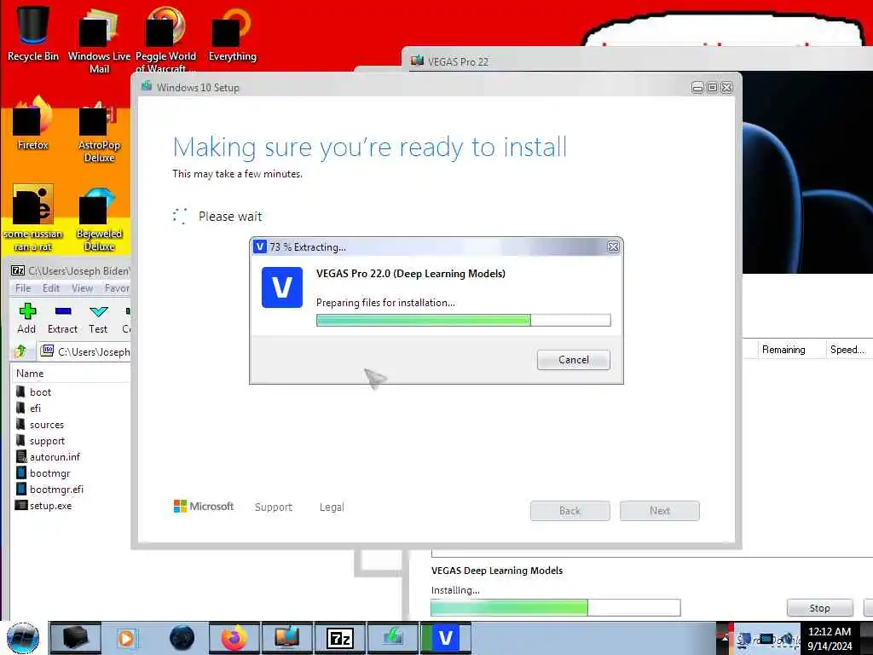Select the autorun.inf file in 7-Zip
The width and height of the screenshot is (873, 655).
(x=49, y=457)
